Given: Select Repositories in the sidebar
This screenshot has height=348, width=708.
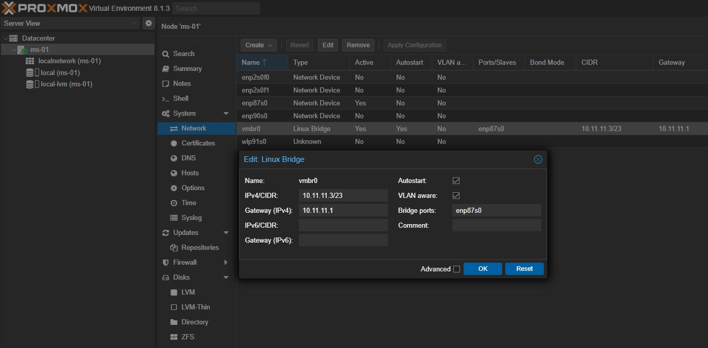Looking at the screenshot, I should [200, 248].
